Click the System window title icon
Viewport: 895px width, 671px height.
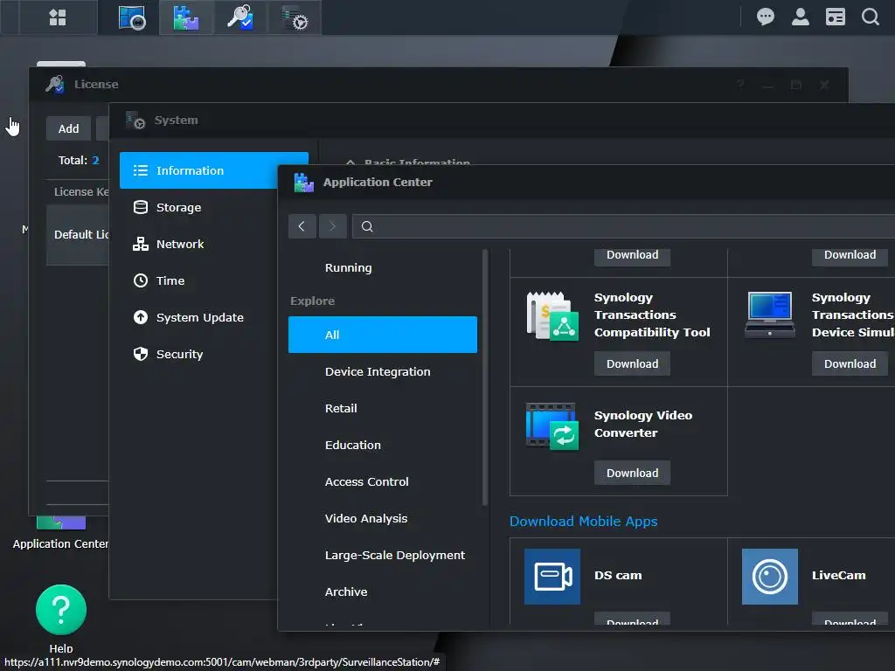[x=135, y=121]
